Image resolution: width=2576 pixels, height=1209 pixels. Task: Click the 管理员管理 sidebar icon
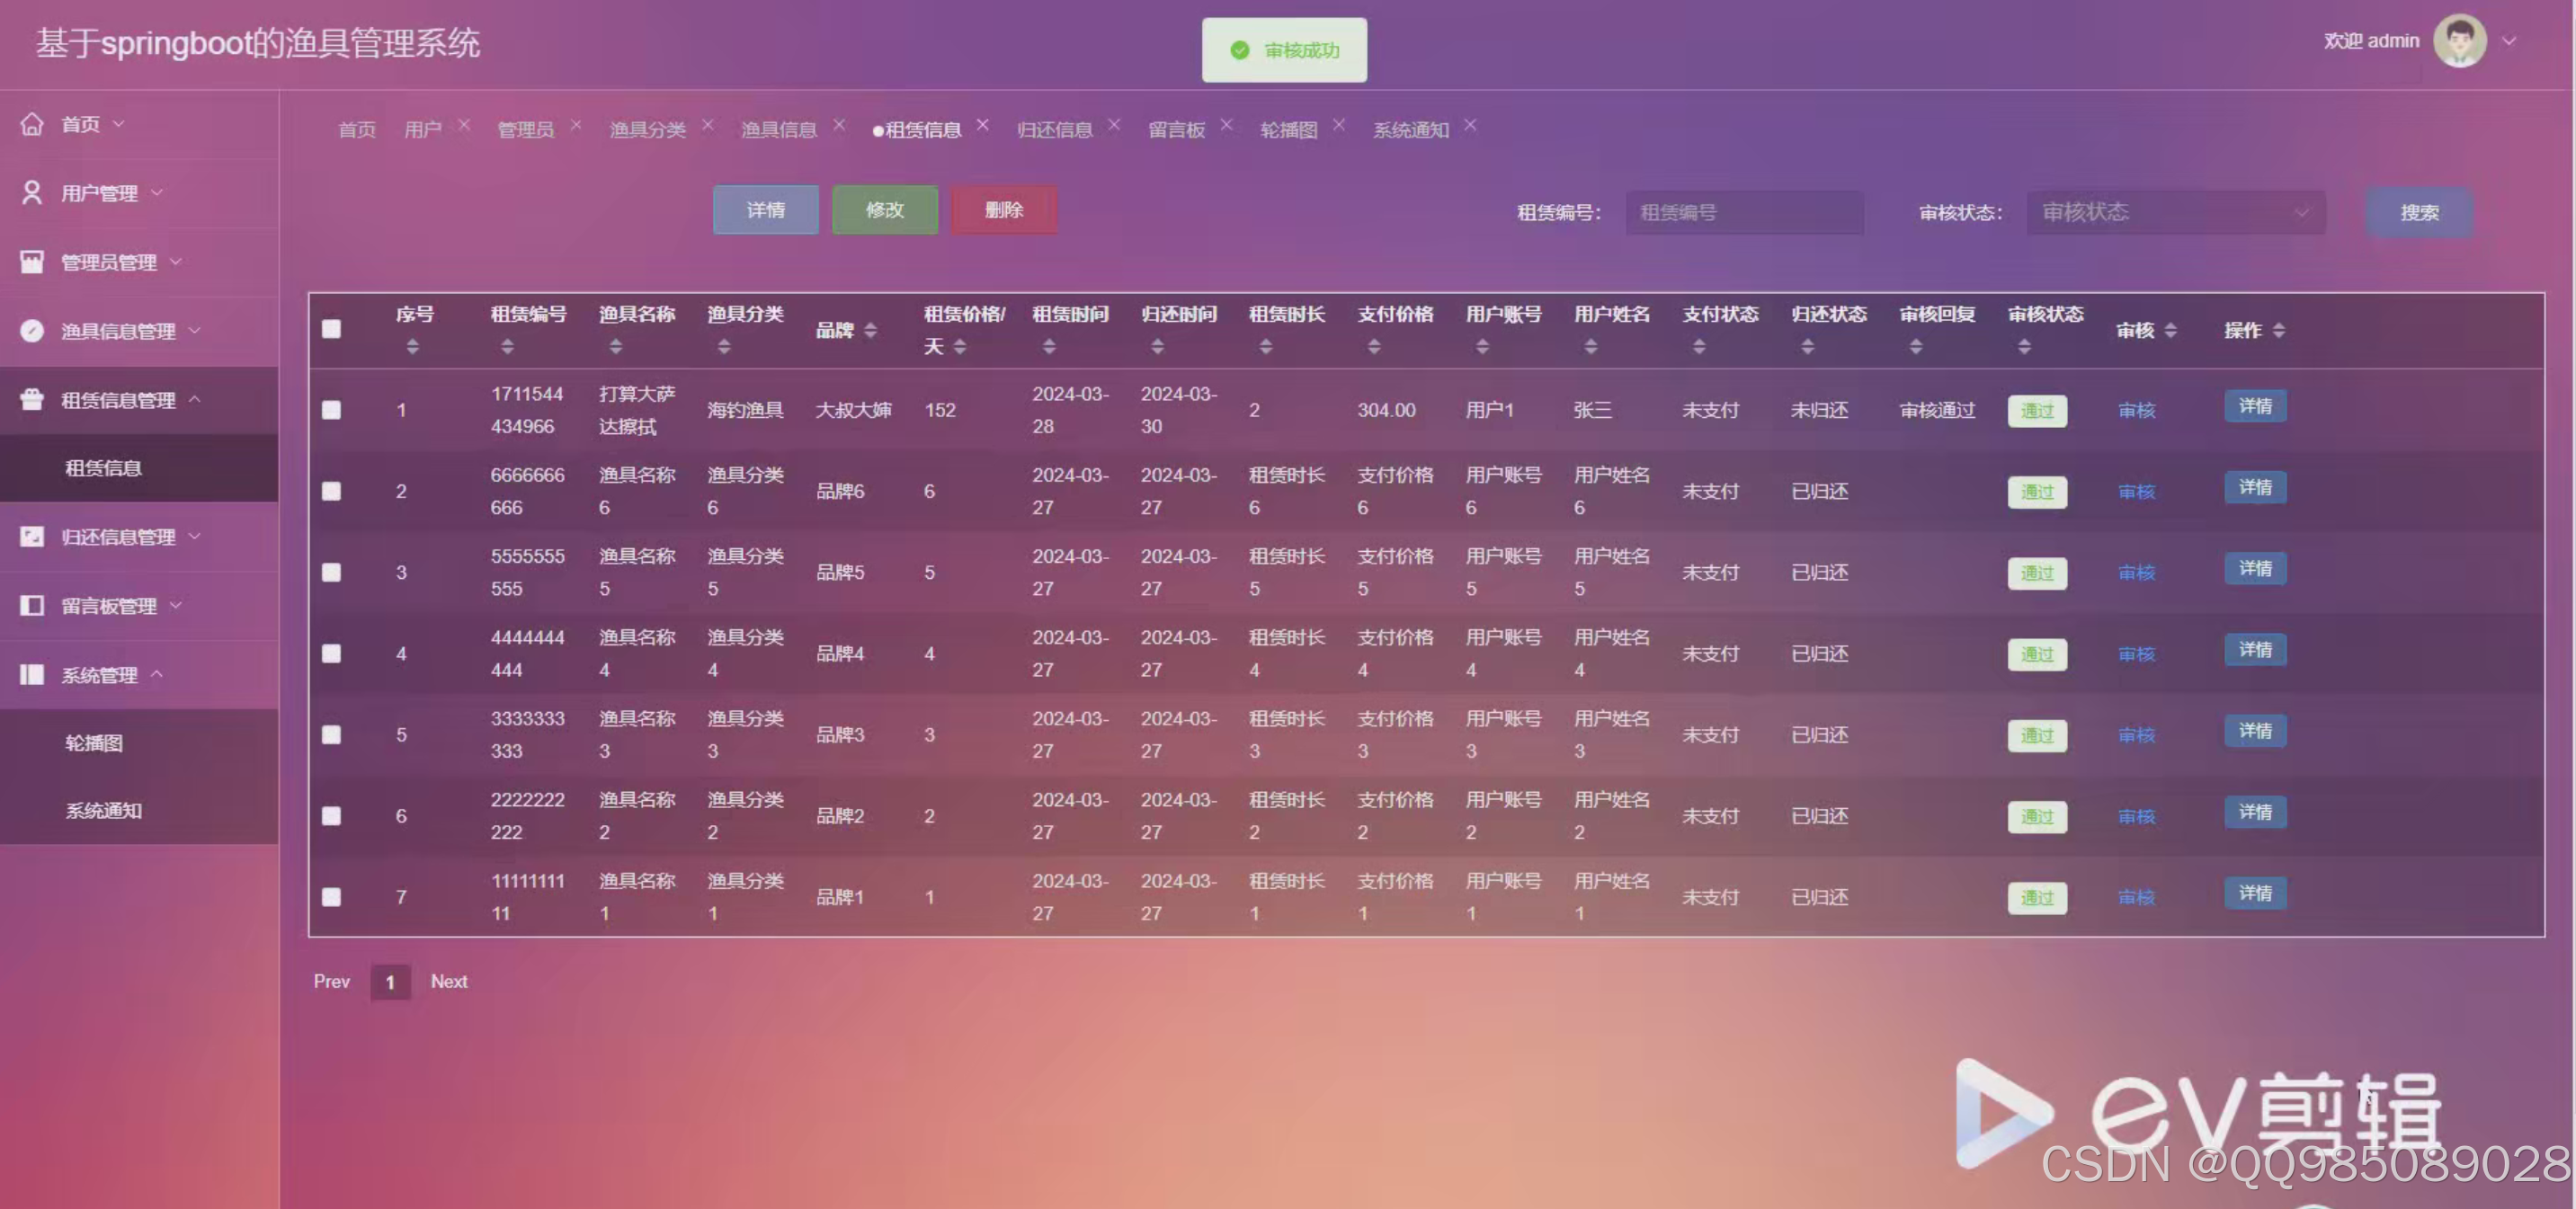click(x=31, y=261)
